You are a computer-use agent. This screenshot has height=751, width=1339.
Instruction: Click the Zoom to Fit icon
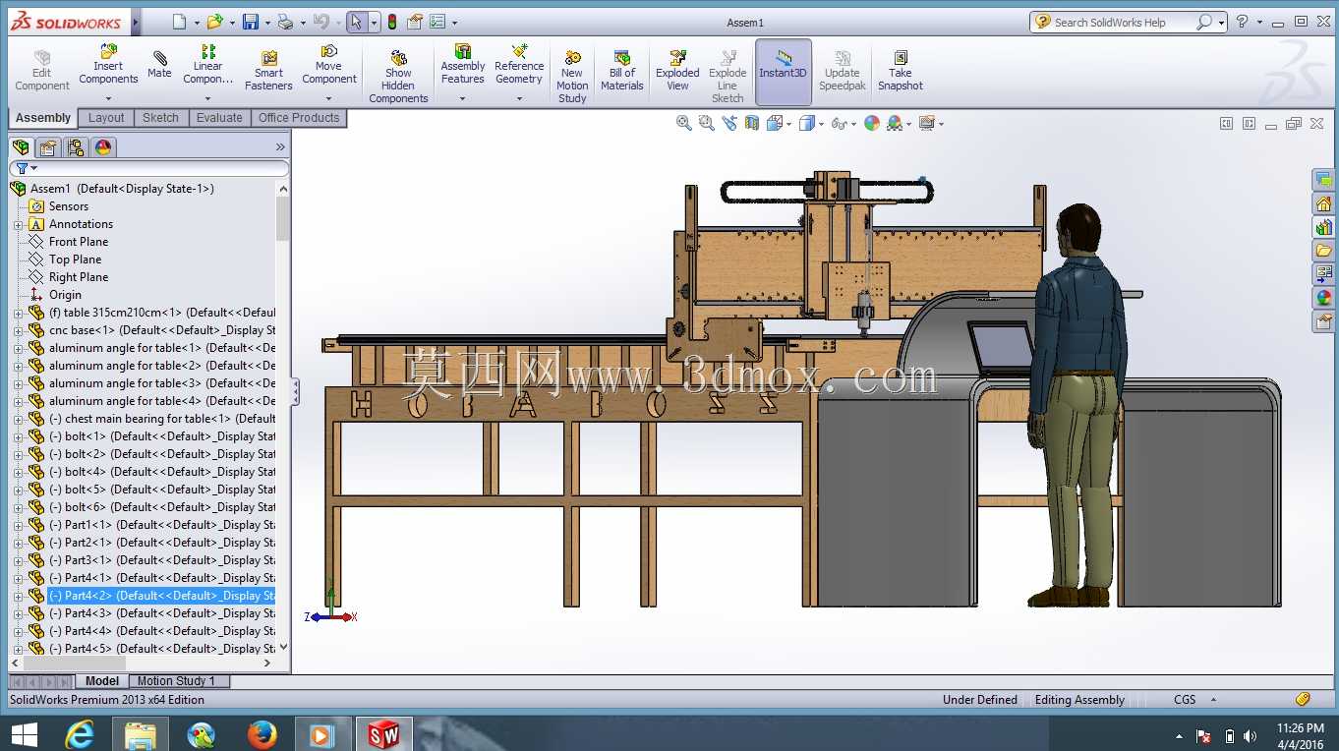pos(684,123)
